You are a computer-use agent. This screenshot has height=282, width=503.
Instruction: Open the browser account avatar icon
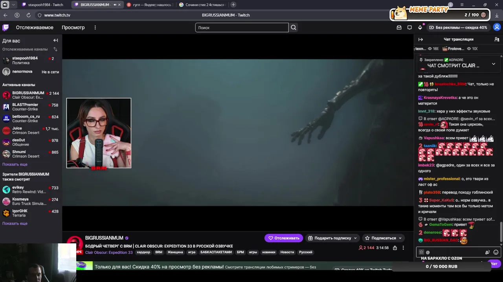450,5
